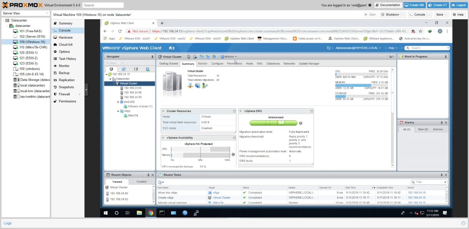Open the Update Manager tab
Viewport: 469px width, 229px height.
click(x=309, y=64)
